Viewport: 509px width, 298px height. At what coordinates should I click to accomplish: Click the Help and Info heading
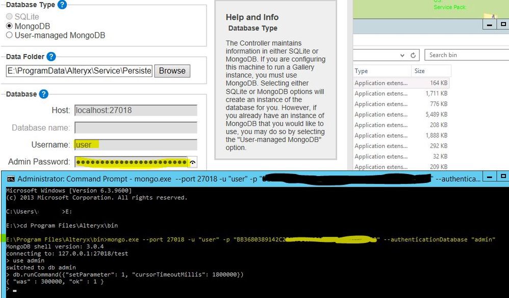tap(252, 17)
